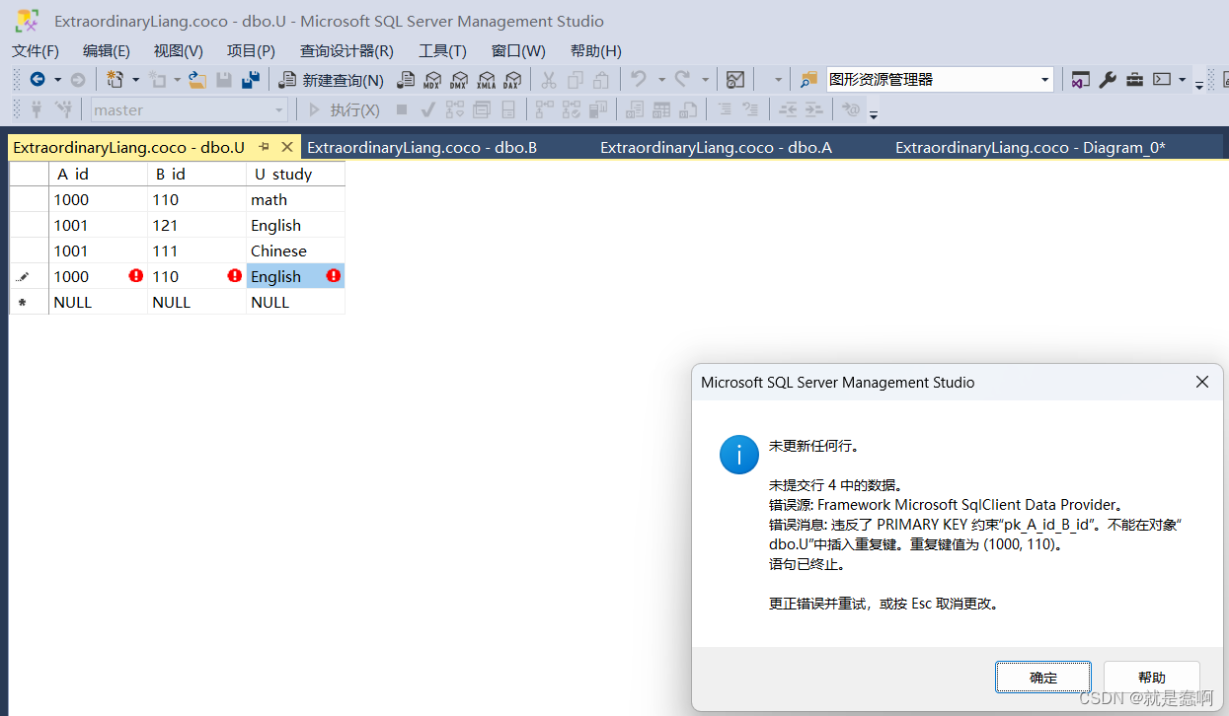Viewport: 1229px width, 716px height.
Task: Expand the top toolbar overflow options
Action: point(1199,85)
